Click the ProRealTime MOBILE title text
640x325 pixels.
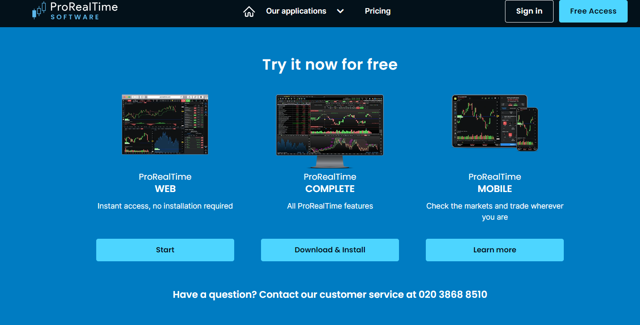coord(495,183)
